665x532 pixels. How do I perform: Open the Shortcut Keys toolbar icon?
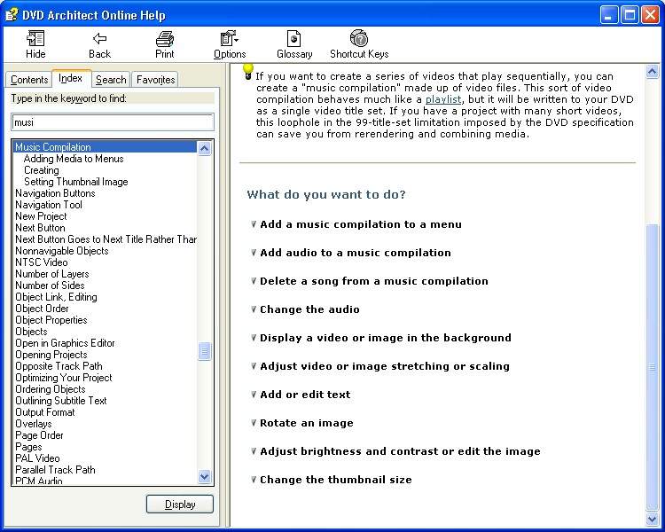359,44
